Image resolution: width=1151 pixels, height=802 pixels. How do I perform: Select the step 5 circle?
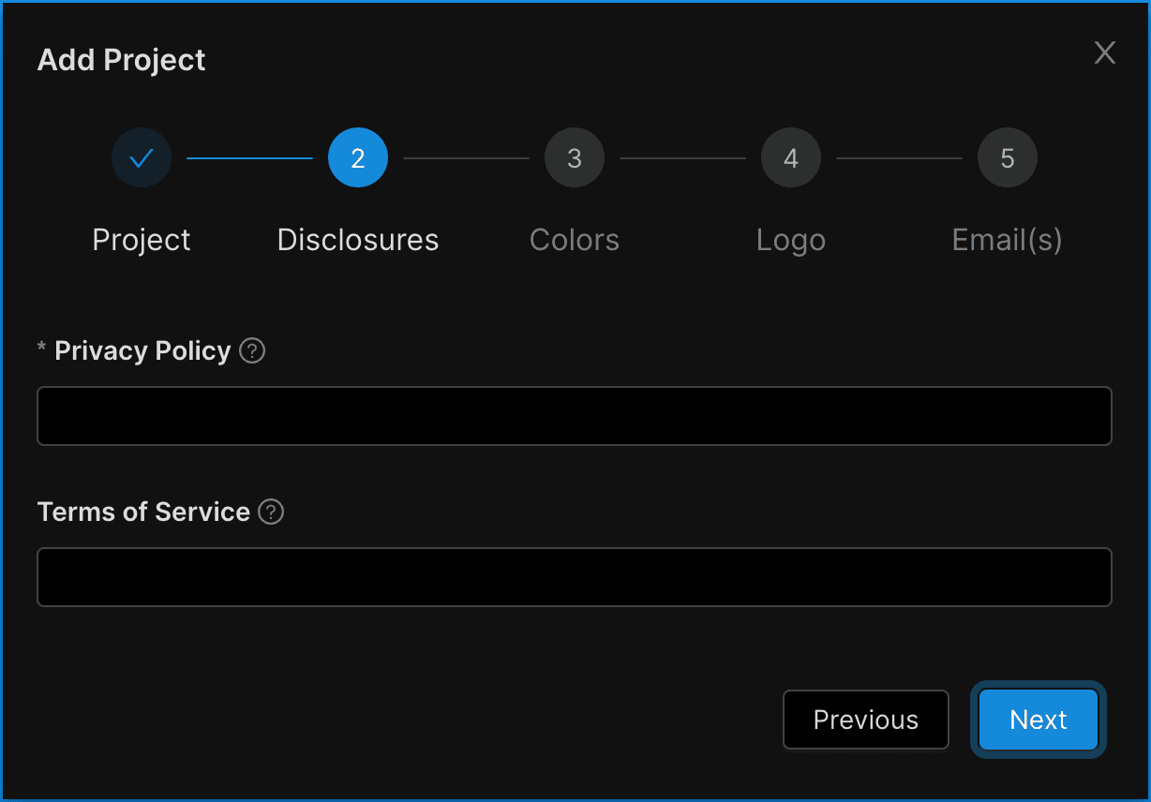pos(1008,158)
